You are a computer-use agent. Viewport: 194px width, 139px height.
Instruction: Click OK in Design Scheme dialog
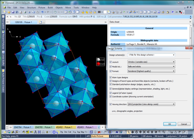coord(169,124)
